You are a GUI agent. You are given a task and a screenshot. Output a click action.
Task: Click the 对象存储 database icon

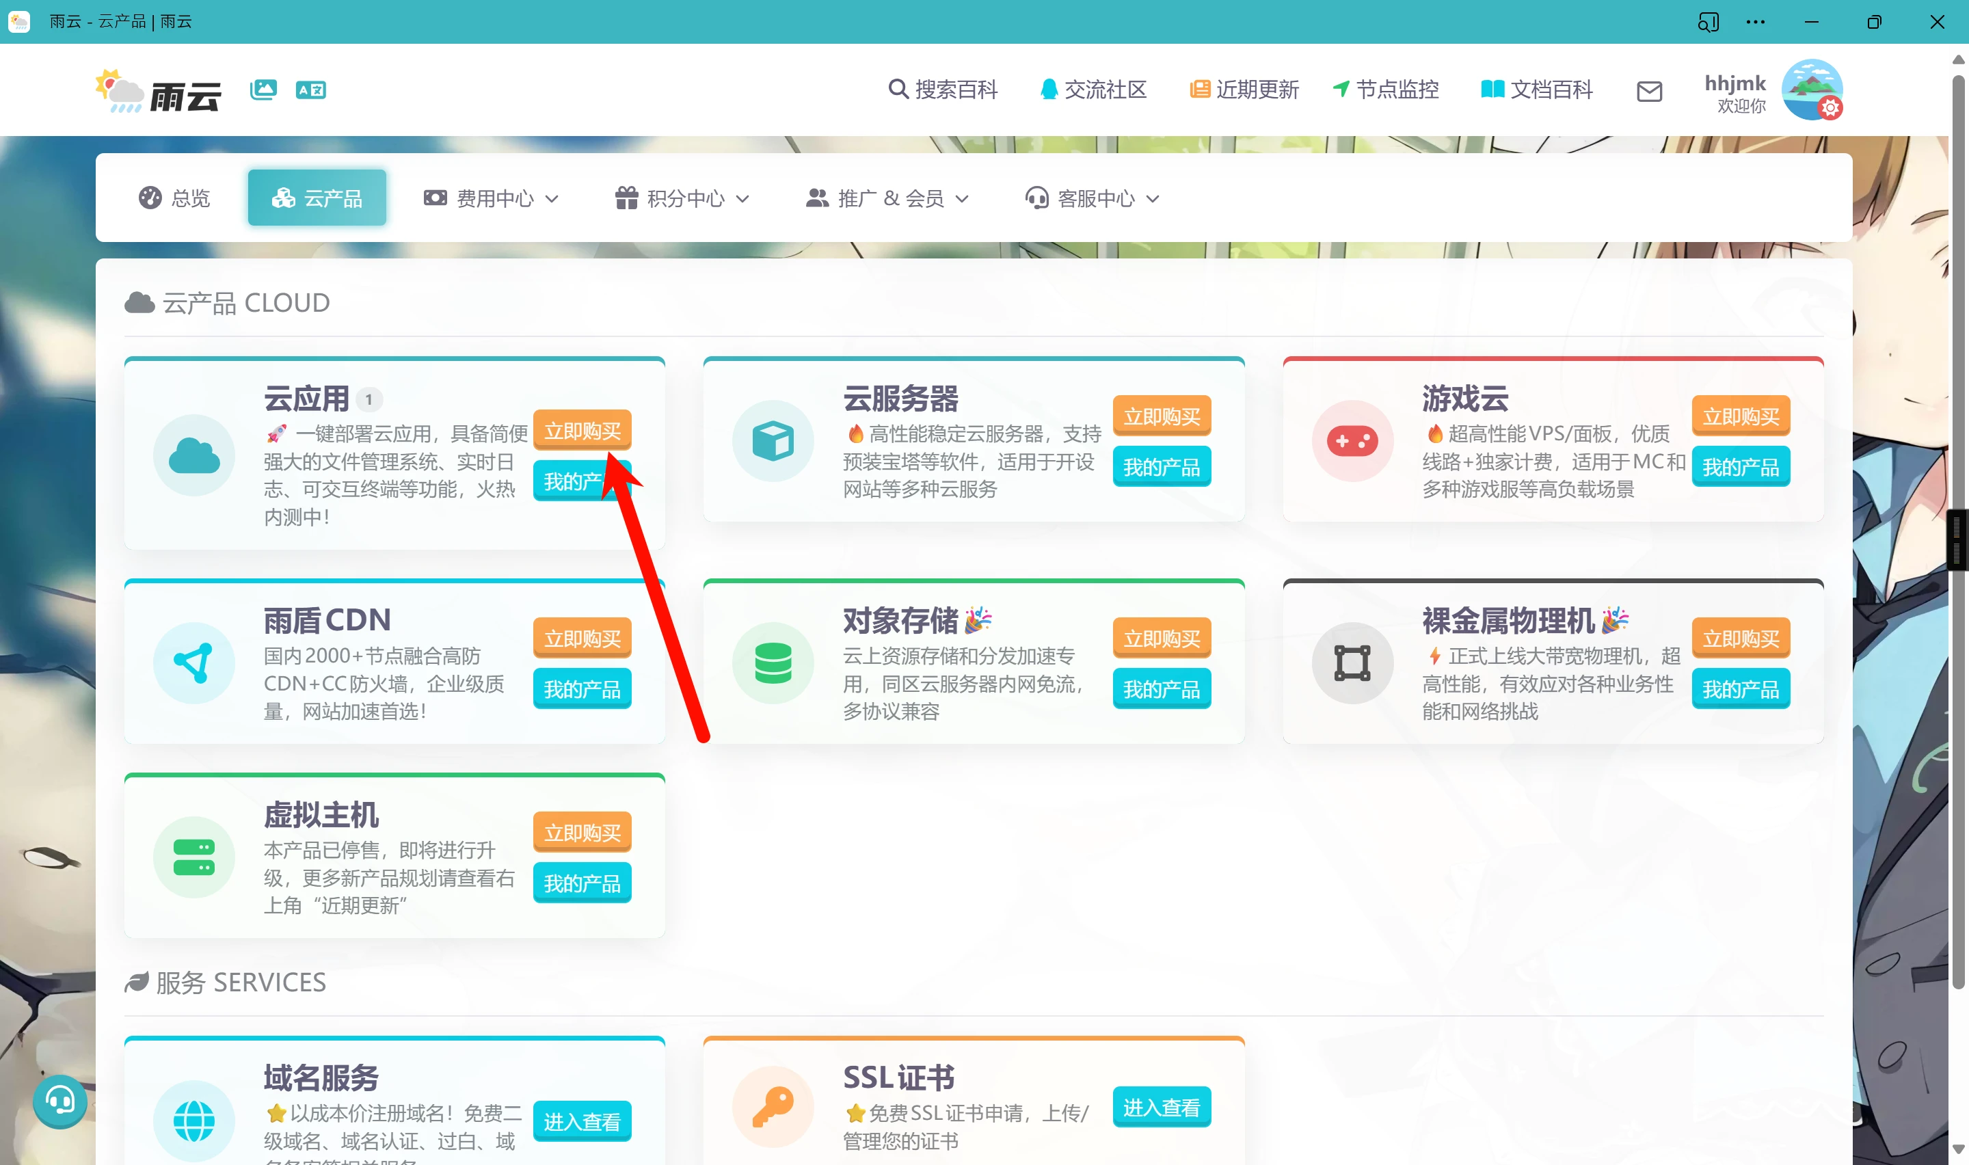pos(773,663)
